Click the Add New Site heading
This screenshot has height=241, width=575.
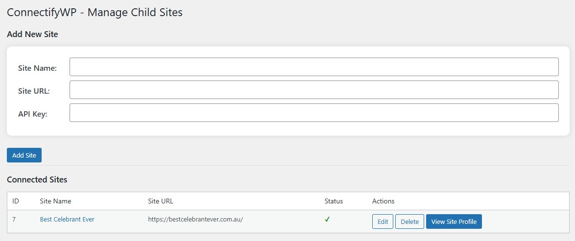click(33, 34)
